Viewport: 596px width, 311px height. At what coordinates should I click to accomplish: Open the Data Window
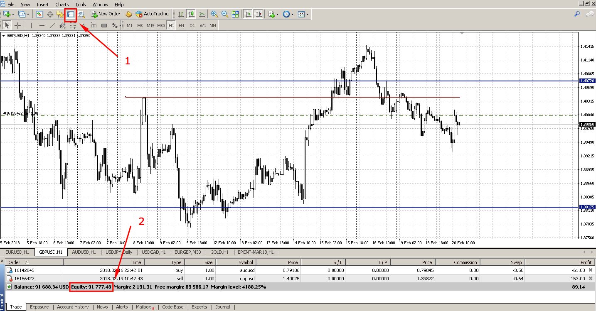click(50, 14)
